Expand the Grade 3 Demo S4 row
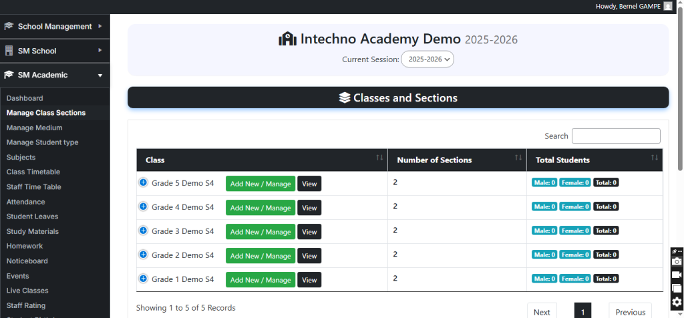This screenshot has height=318, width=684. (143, 230)
